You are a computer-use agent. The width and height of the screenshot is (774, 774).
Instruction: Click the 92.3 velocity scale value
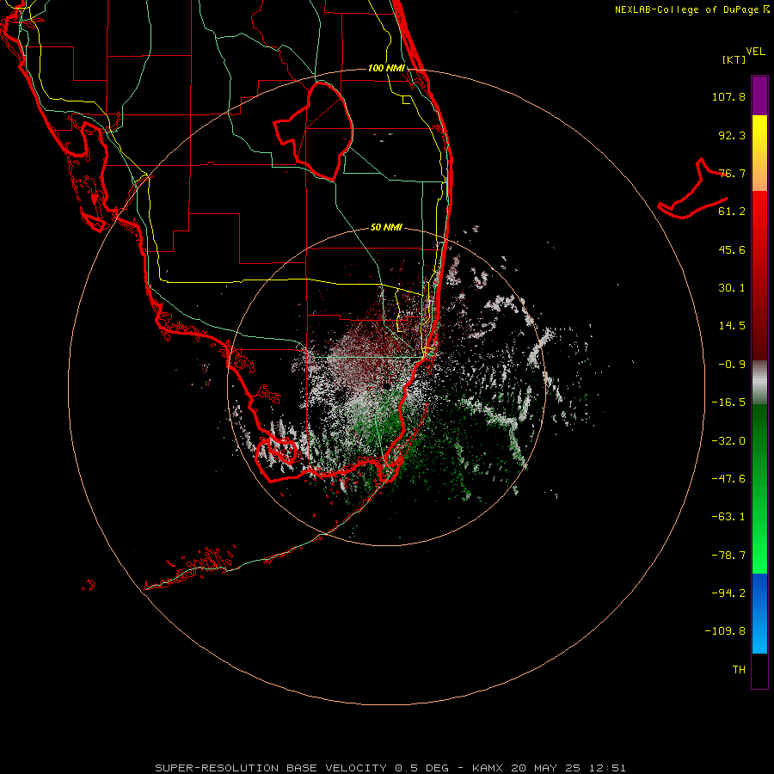pos(732,135)
